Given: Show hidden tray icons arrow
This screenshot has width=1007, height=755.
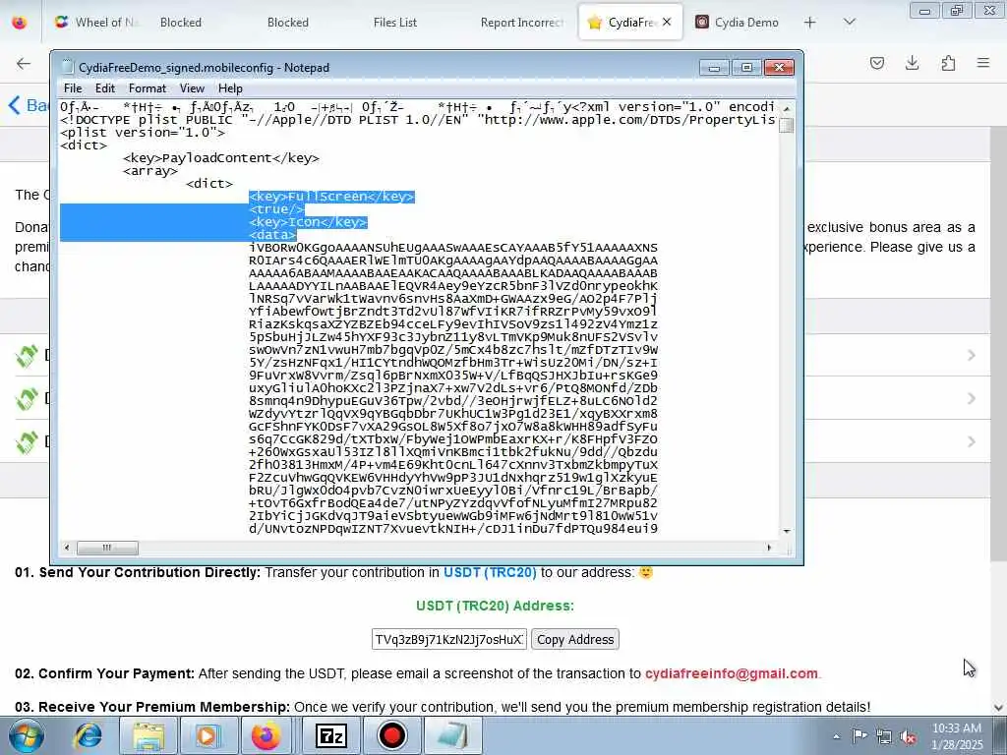Looking at the screenshot, I should [x=836, y=736].
